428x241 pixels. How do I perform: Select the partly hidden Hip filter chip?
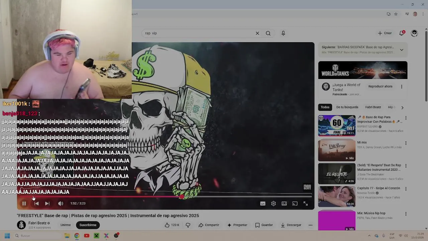pos(391,107)
